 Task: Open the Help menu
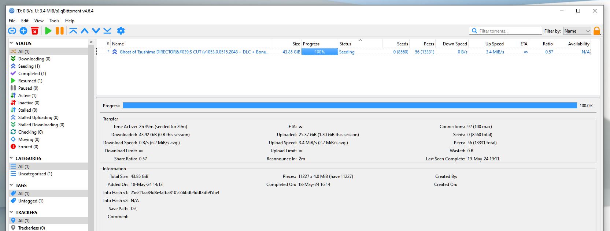click(x=70, y=21)
